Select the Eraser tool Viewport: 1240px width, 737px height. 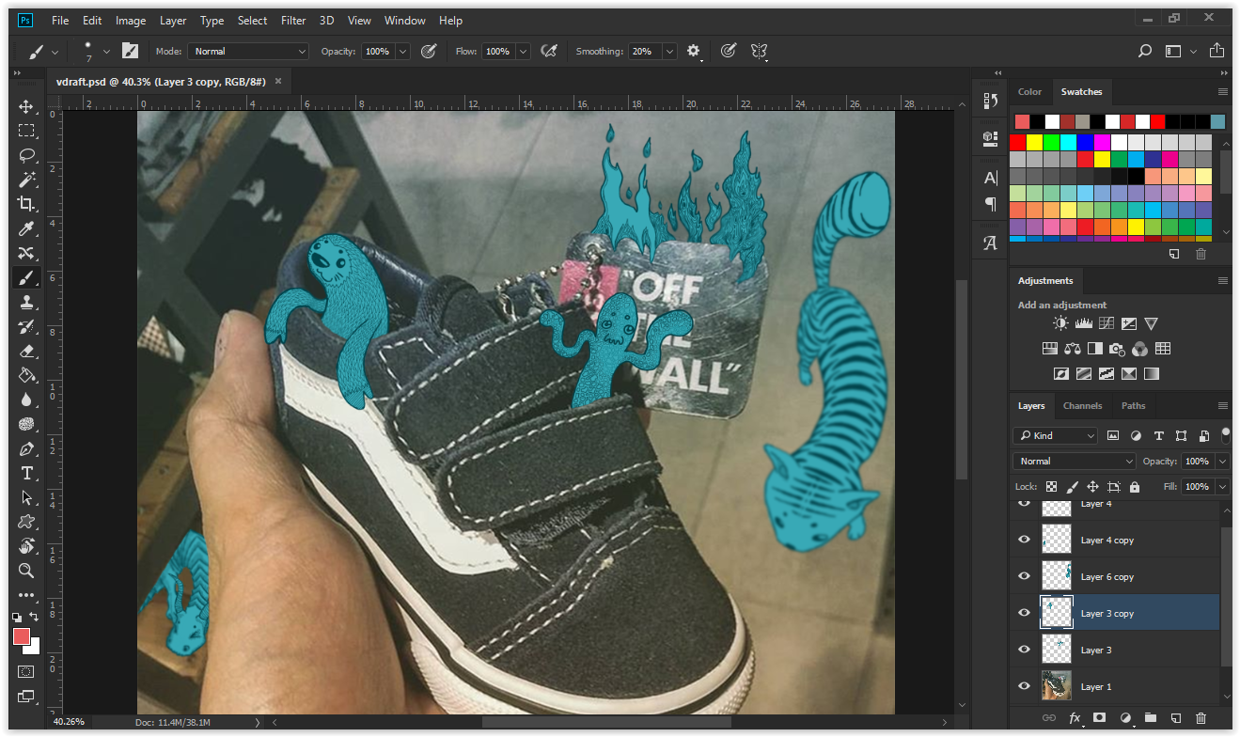26,351
